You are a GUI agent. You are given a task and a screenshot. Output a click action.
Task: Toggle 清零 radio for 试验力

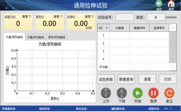[x=30, y=16]
